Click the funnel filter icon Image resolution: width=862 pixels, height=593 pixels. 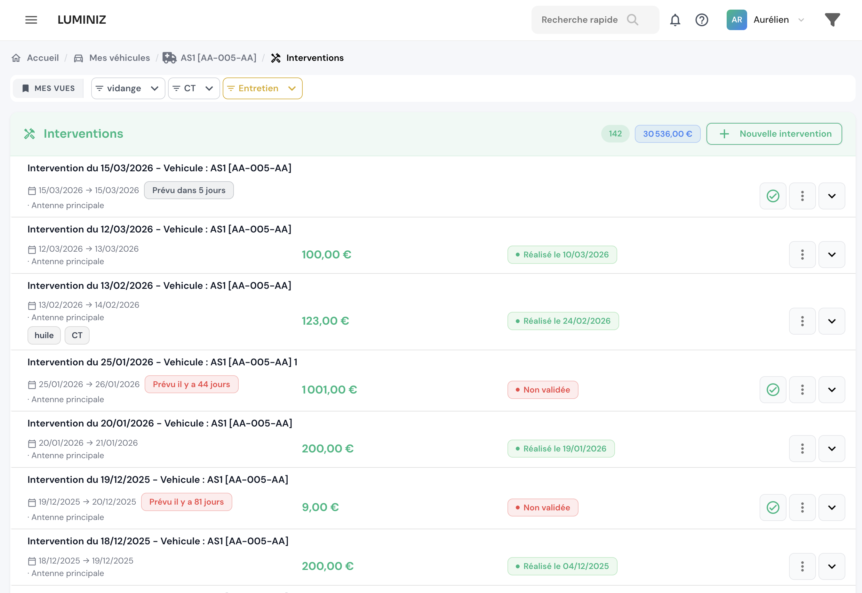[x=832, y=20]
